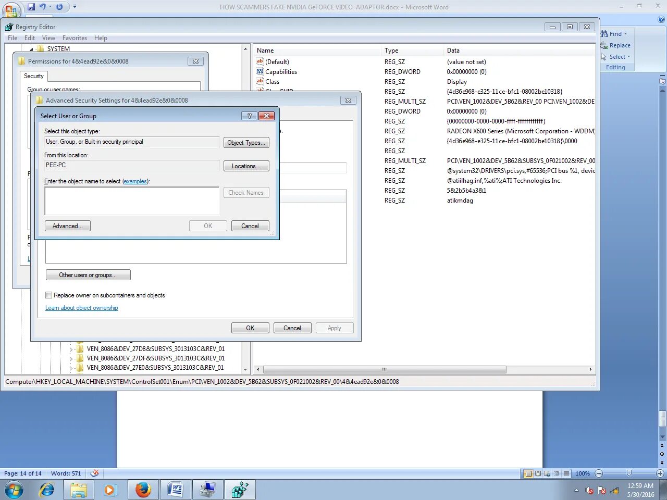Viewport: 667px width, 500px height.
Task: Switch Word to Full Screen Reading view
Action: (538, 473)
